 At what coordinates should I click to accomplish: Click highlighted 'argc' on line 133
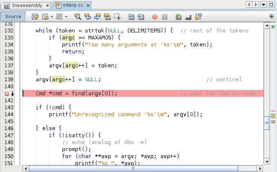68,37
